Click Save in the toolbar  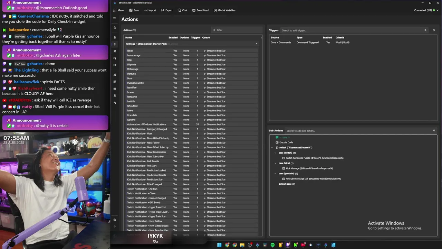click(134, 10)
